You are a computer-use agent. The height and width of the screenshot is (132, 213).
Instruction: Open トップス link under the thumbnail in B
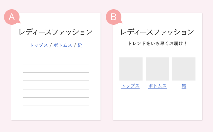130,86
